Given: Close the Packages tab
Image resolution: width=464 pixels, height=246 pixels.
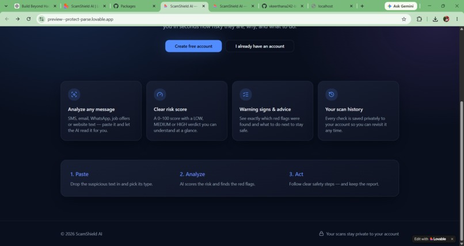Looking at the screenshot, I should 154,6.
